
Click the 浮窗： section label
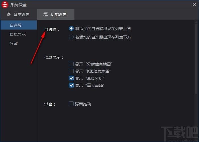[50, 104]
